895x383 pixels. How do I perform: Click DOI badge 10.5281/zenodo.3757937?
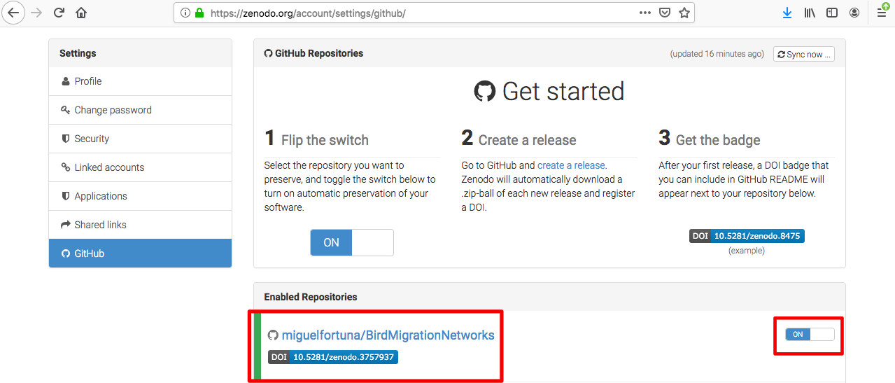(x=333, y=357)
